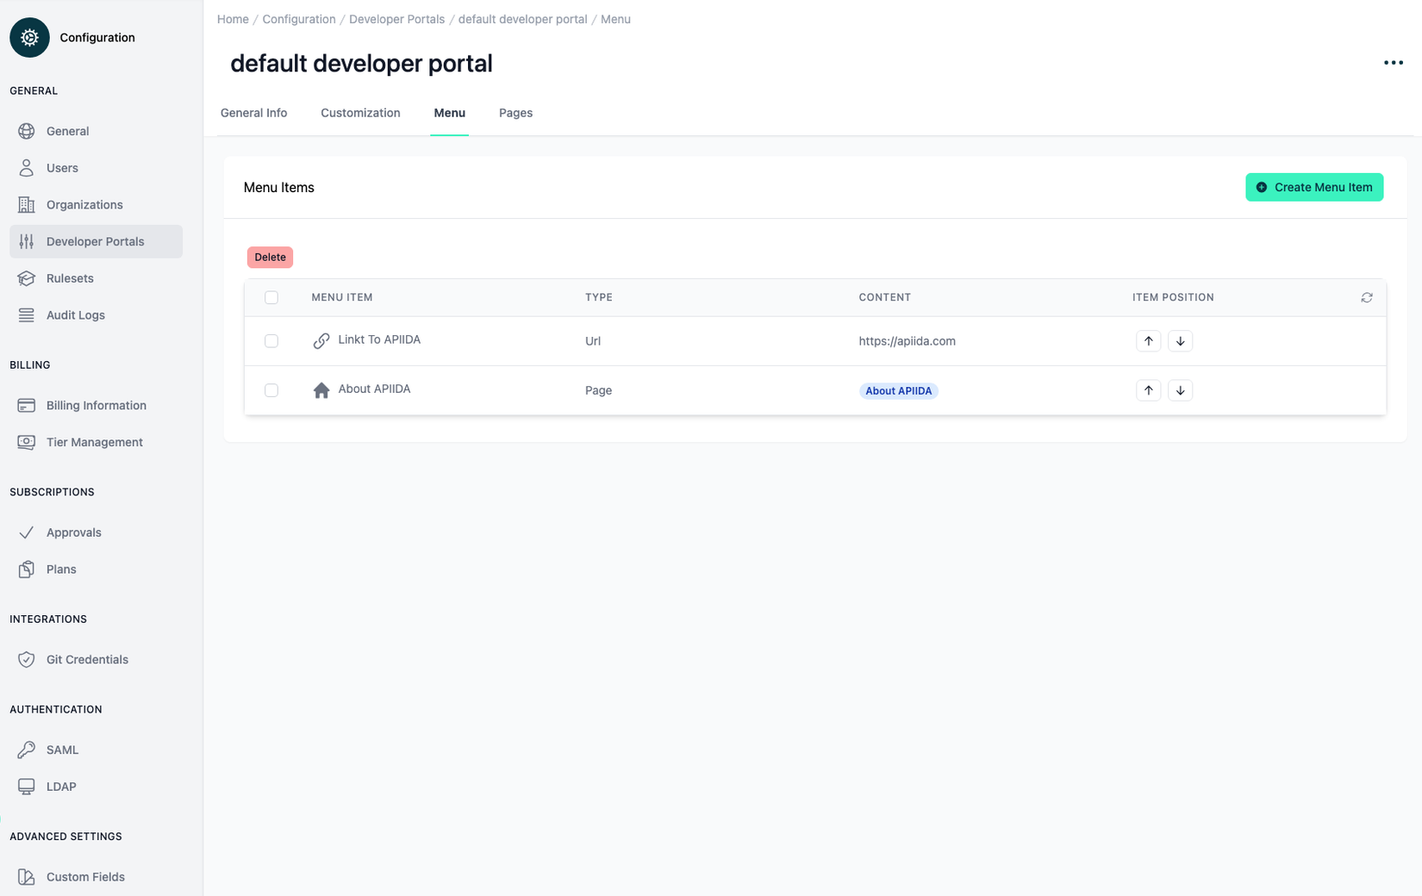Screen dimensions: 1422x896
Task: Click the Git Credentials shield icon
Action: click(27, 659)
